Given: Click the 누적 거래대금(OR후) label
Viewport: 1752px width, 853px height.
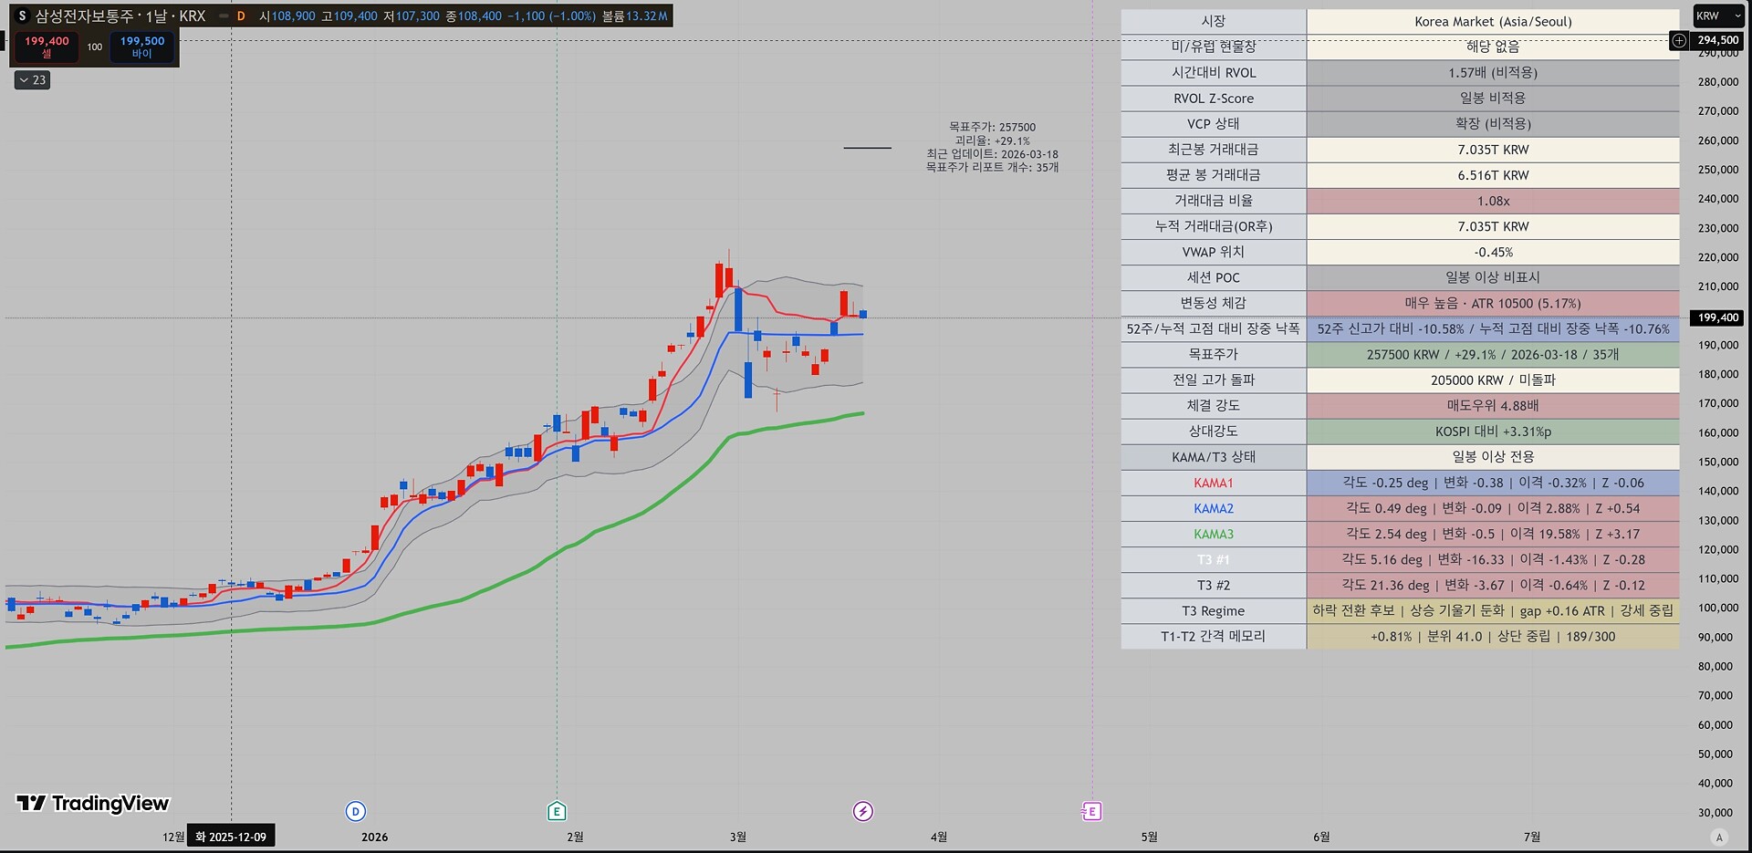Looking at the screenshot, I should 1214,226.
